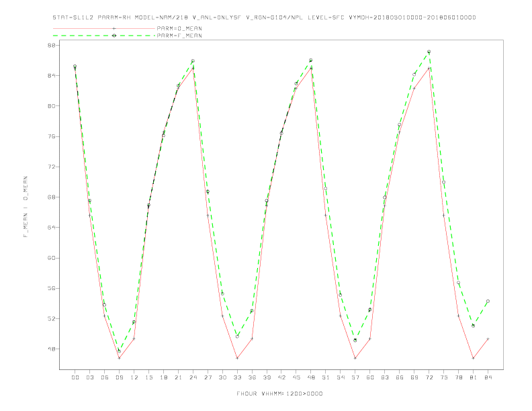The width and height of the screenshot is (532, 411).
Task: Click MODEL=NAM/218 in the chart title
Action: (x=161, y=17)
